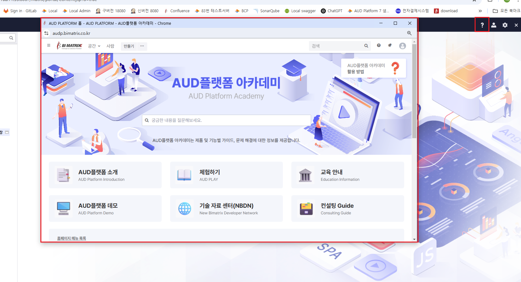Click the 만들기 button

(x=129, y=46)
